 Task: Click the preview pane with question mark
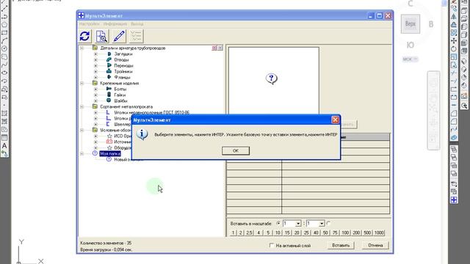tap(274, 80)
